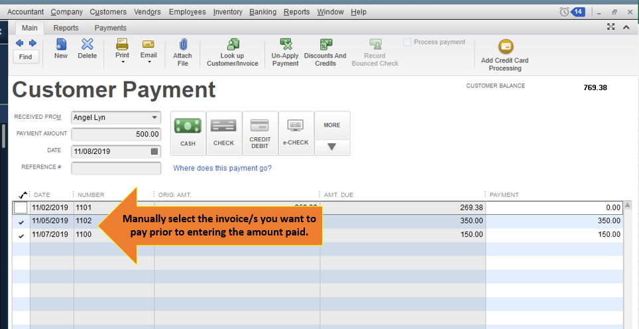Viewport: 639px width, 329px height.
Task: Click the NUMBER column header
Action: pos(91,195)
